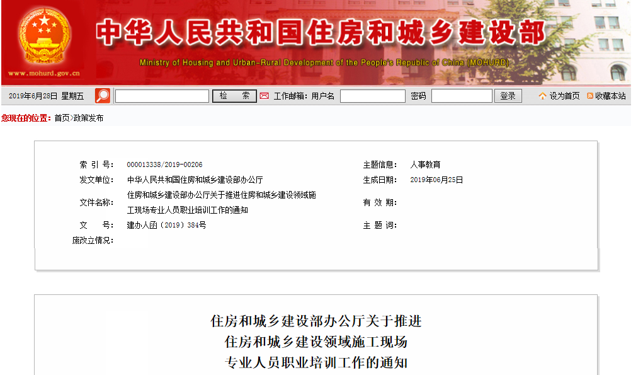The width and height of the screenshot is (643, 375).
Task: Click the 登录 login button
Action: click(x=508, y=96)
